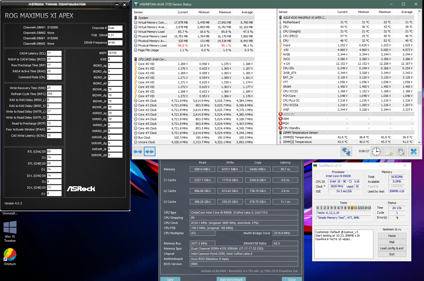Viewport: 424px width, 281px height.
Task: Select the ASUS ROG MAXIMUS XI APEX sensor group
Action: point(346,18)
